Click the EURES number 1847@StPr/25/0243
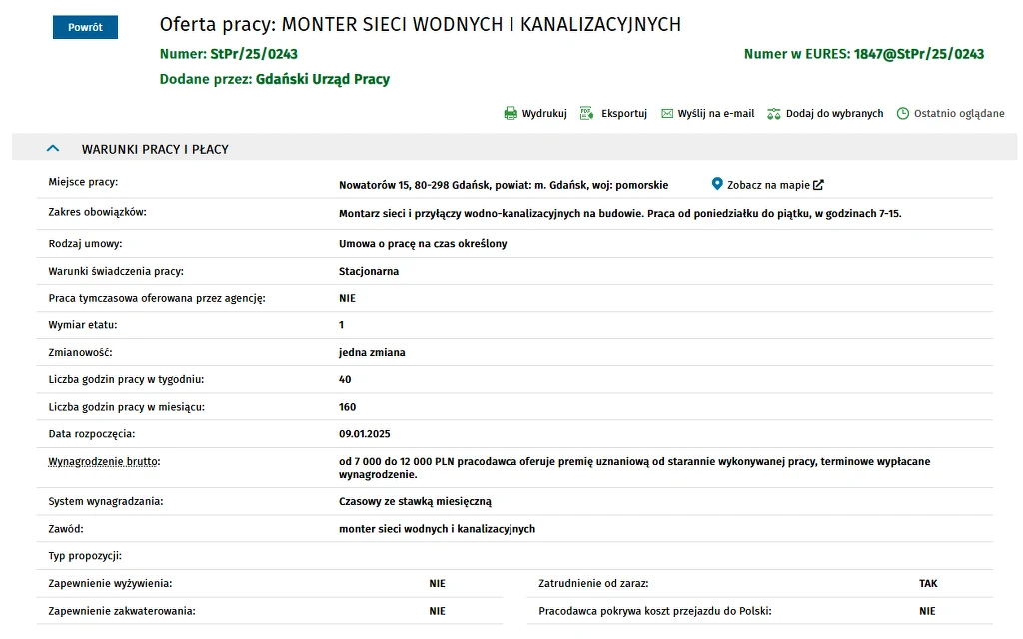This screenshot has width=1023, height=639. [x=919, y=54]
